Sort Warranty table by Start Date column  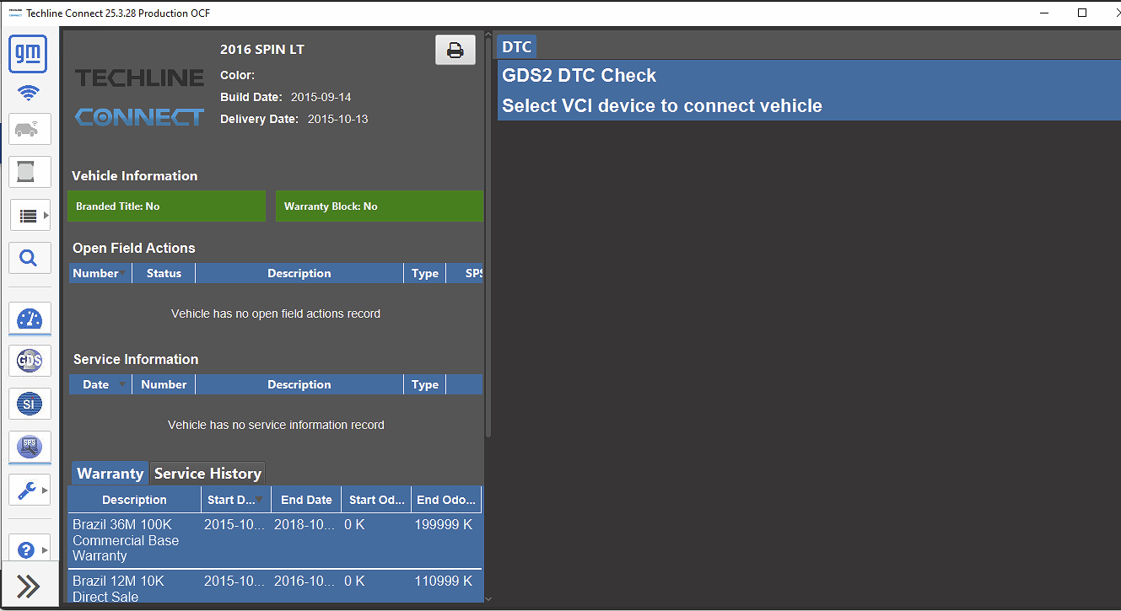pyautogui.click(x=236, y=500)
